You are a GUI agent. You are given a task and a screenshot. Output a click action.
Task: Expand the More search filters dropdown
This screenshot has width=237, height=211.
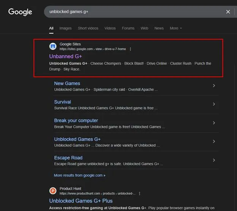[x=175, y=28]
